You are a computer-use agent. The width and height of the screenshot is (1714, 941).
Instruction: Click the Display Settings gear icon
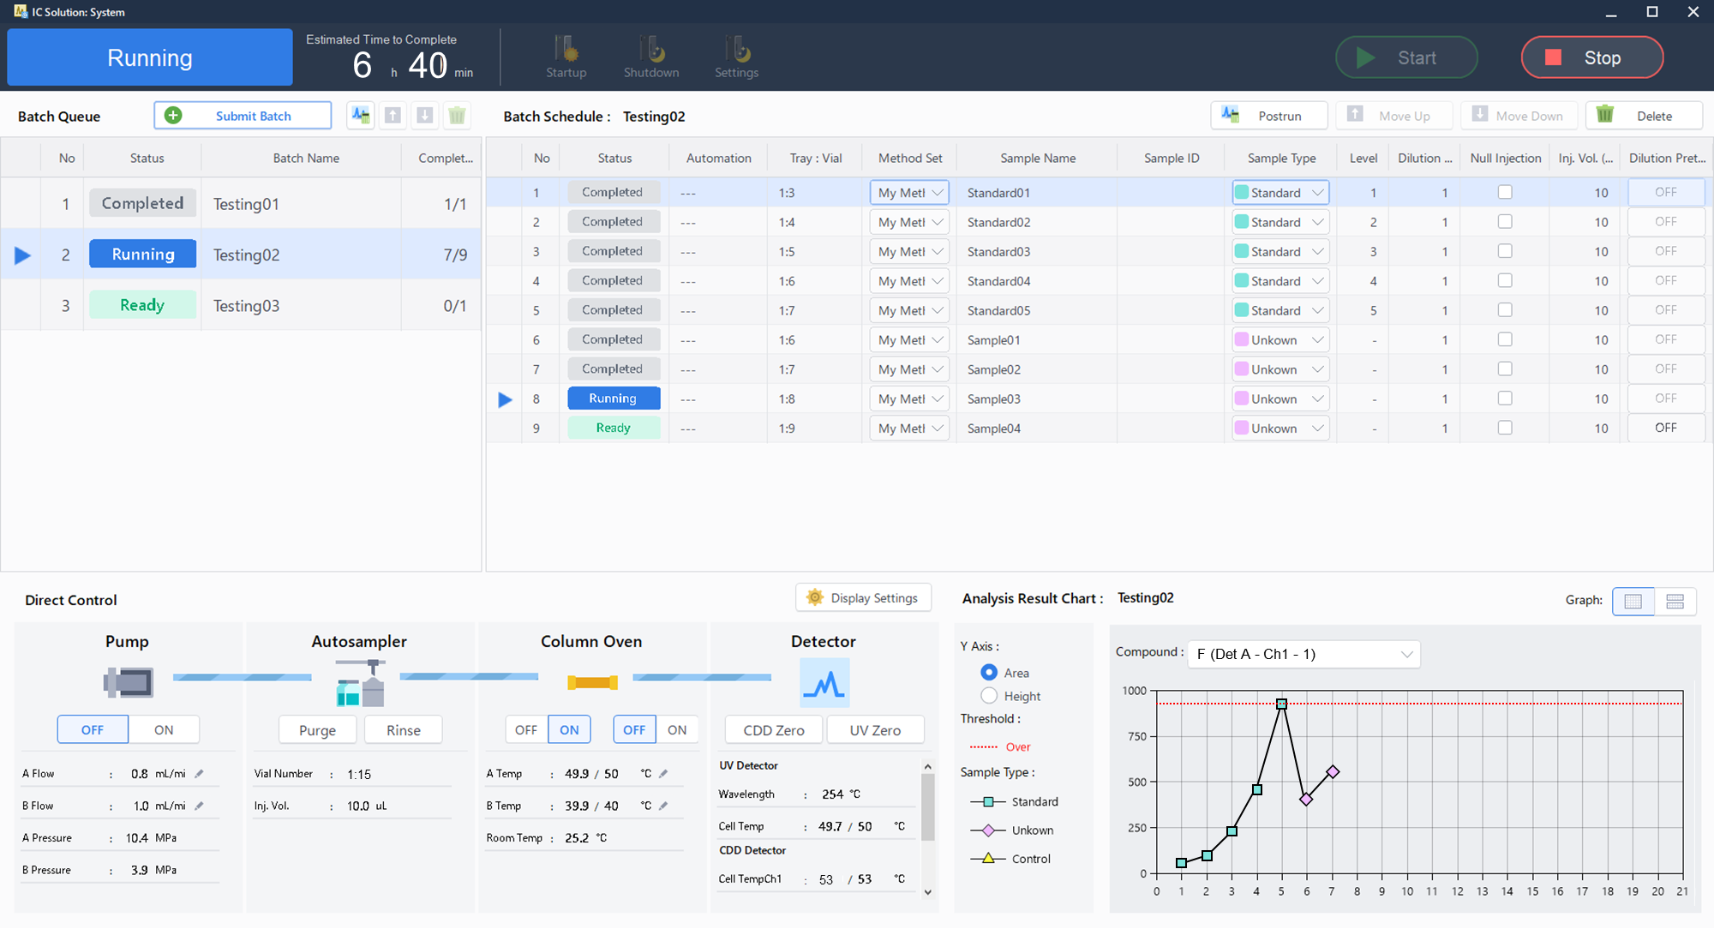point(813,597)
